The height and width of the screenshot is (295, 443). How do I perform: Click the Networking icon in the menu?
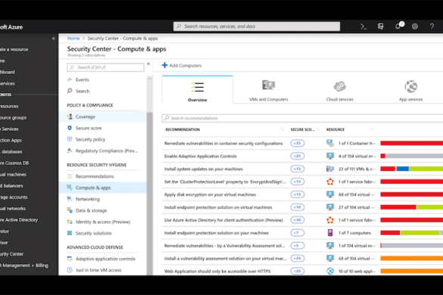70,199
